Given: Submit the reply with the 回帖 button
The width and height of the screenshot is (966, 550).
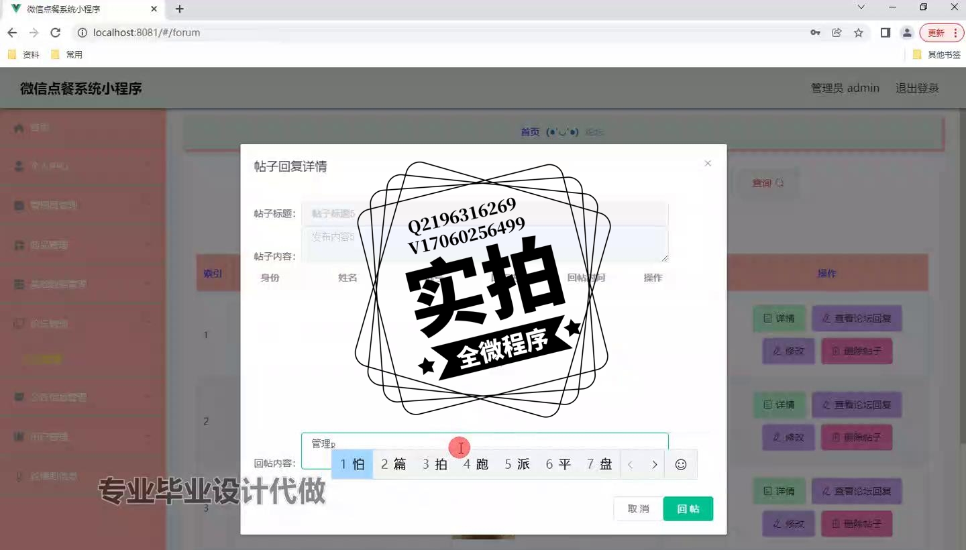Looking at the screenshot, I should 688,508.
